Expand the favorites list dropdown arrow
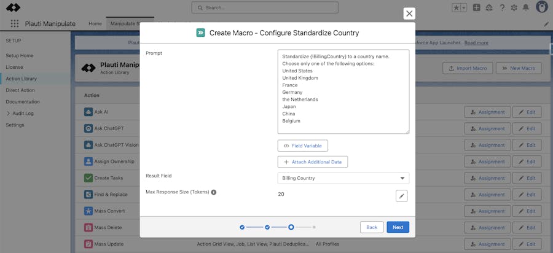 [464, 8]
